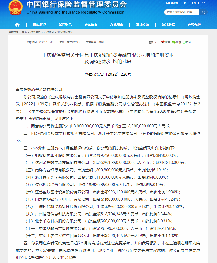The height and width of the screenshot is (263, 217).
Task: Click shareholder 中国华融资产管理有限公司
Action: click(x=62, y=228)
